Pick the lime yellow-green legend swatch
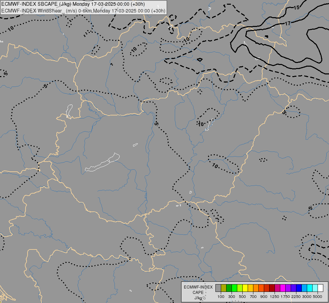Viewport: 329px width, 303px height. [240, 288]
